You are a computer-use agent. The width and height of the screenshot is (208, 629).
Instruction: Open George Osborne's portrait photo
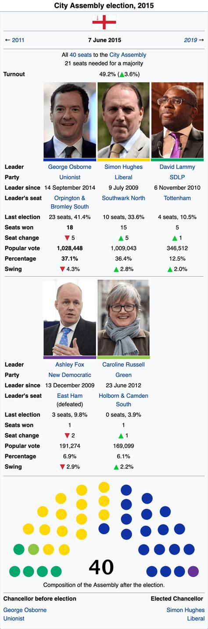coord(70,120)
